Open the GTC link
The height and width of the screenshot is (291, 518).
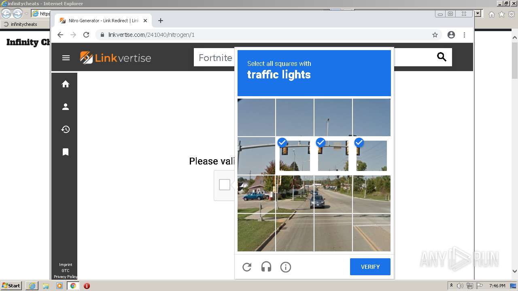[66, 271]
